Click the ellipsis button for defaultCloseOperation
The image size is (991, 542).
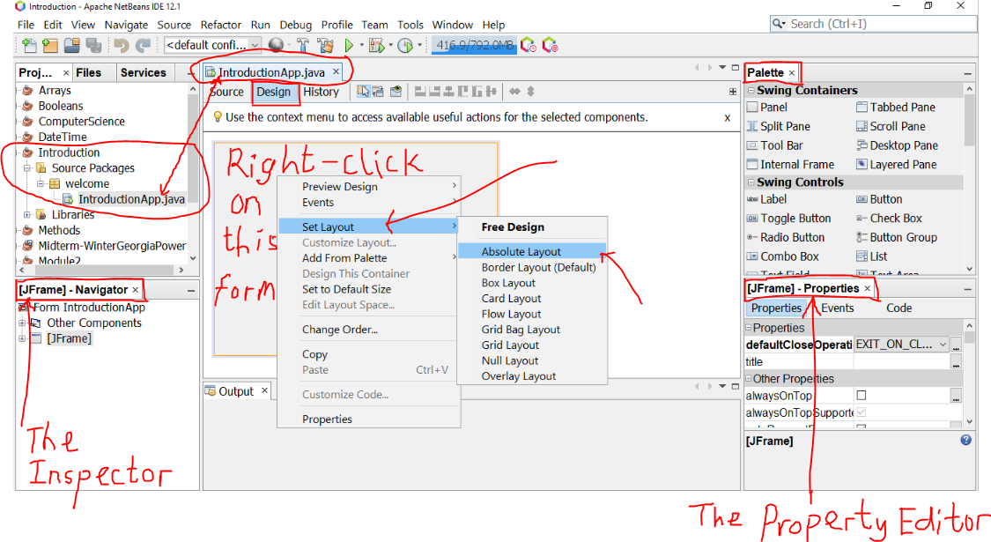tap(956, 345)
